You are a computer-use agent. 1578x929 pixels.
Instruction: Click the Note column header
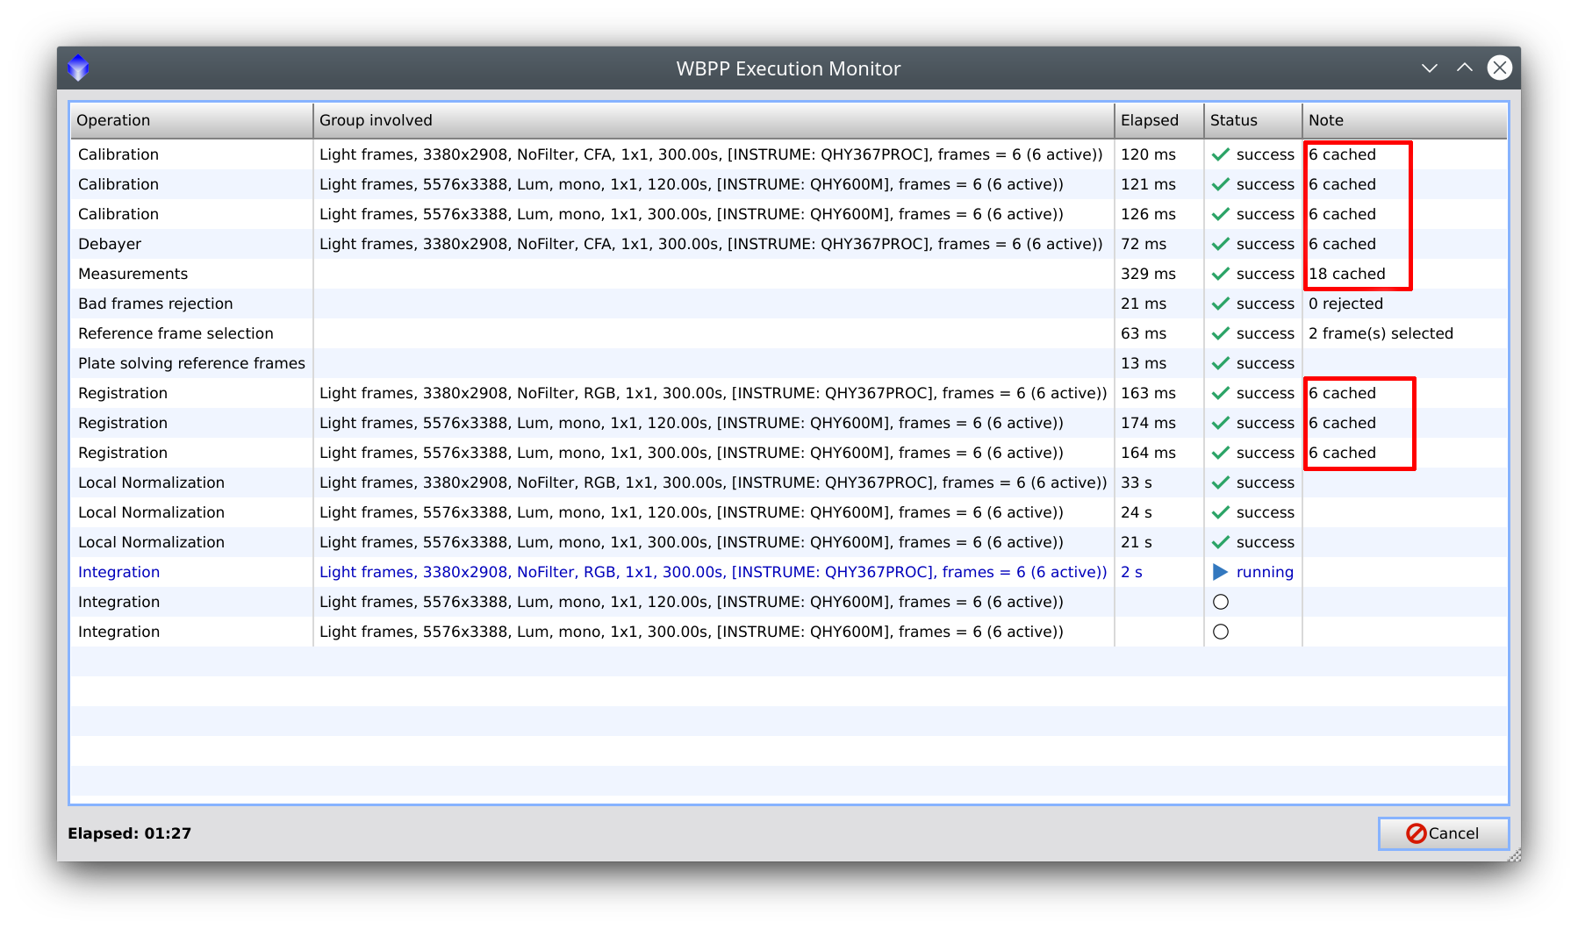coord(1405,120)
